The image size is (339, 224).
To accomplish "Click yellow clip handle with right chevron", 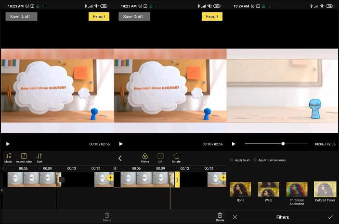I will pyautogui.click(x=177, y=180).
